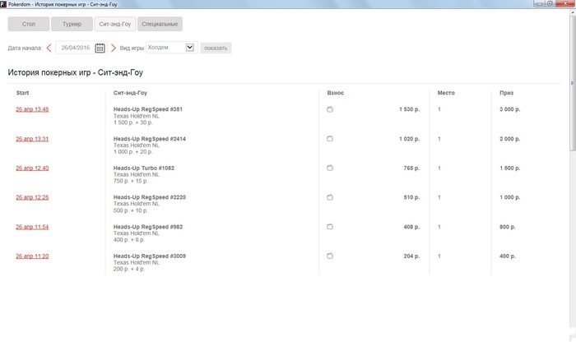Image resolution: width=576 pixels, height=360 pixels.
Task: Open the 26 апр 12:28 game link
Action: (32, 197)
